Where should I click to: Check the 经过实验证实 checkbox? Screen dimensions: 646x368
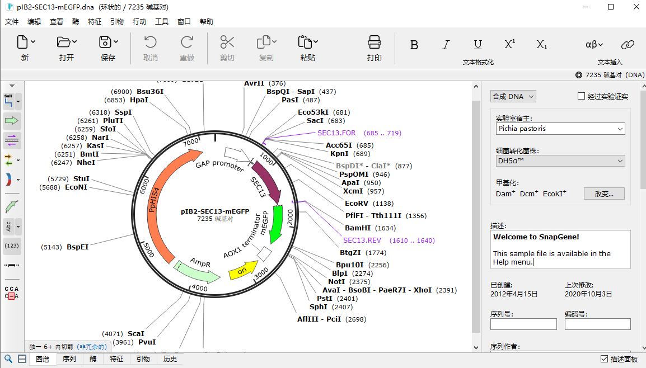[x=581, y=96]
